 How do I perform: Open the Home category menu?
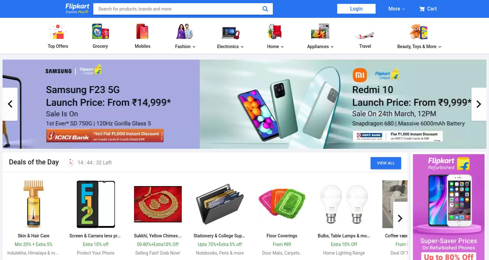(x=275, y=47)
